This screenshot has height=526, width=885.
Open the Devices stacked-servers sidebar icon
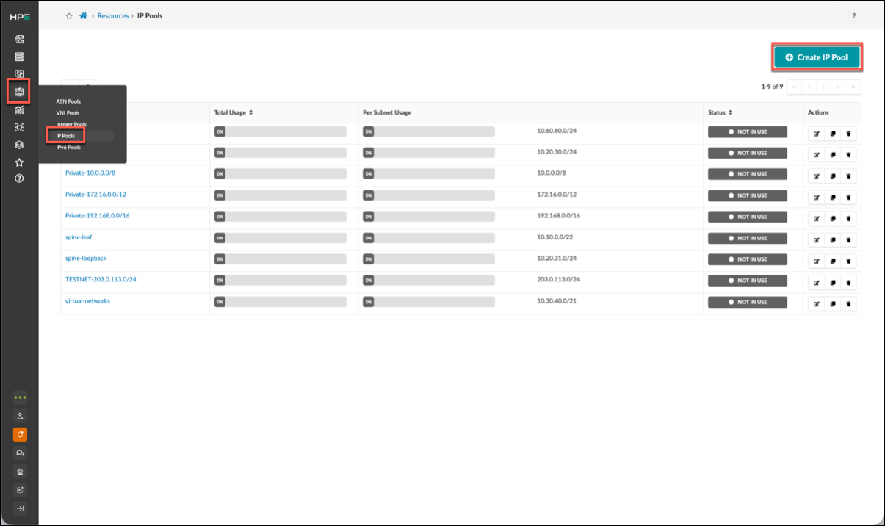(20, 57)
